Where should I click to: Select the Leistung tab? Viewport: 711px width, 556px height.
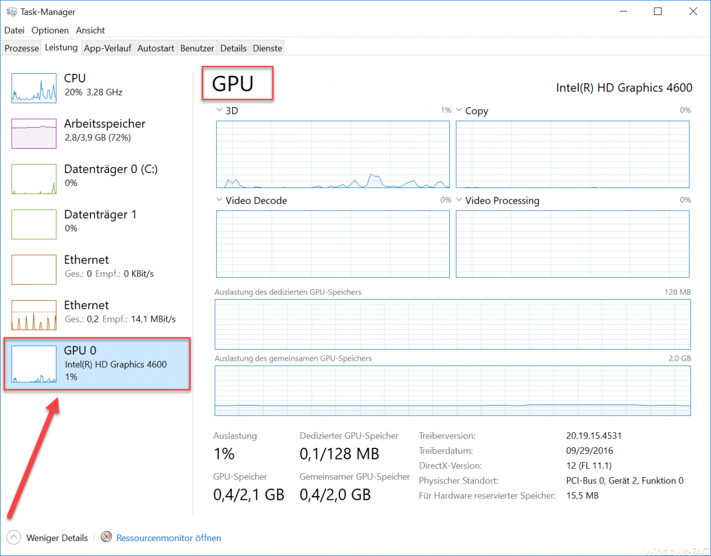61,47
